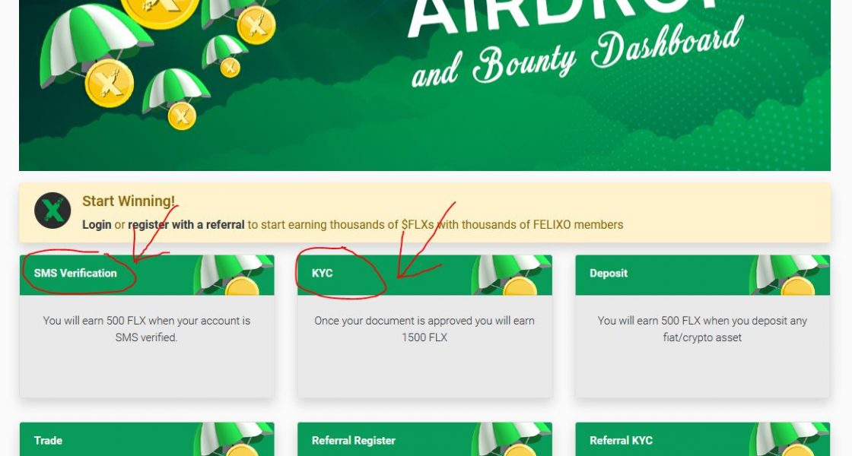This screenshot has width=852, height=456.
Task: Click the Felixo X logo in the notice
Action: [52, 210]
